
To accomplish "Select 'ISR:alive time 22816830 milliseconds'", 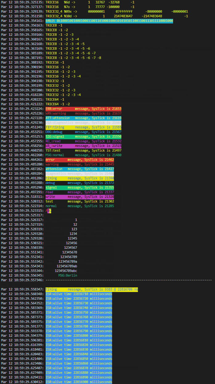I will click(x=79, y=349).
